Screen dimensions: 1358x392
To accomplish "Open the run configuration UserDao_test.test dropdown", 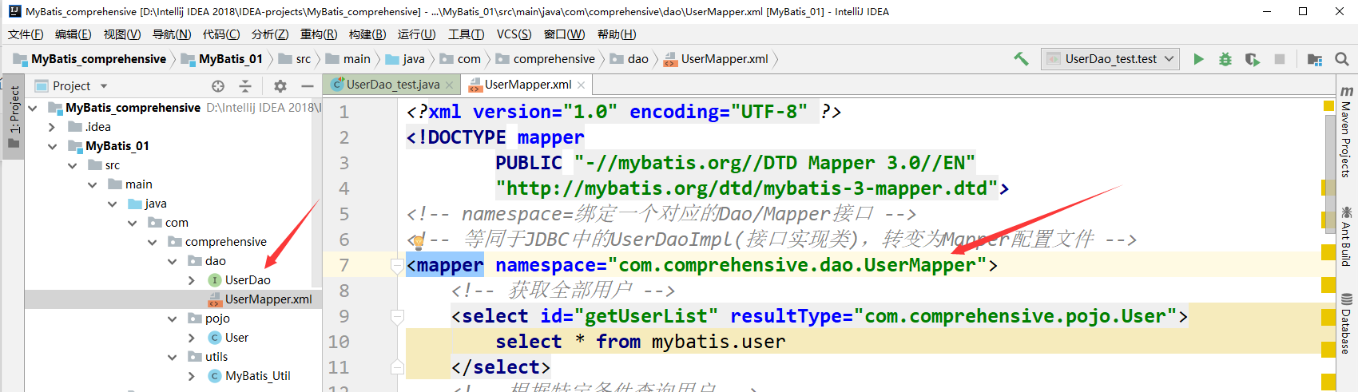I will (1110, 59).
